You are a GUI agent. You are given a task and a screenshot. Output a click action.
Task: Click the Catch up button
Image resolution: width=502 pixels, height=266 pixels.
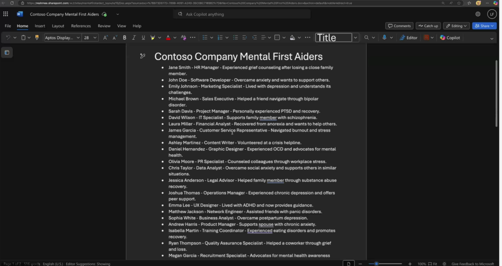point(428,26)
